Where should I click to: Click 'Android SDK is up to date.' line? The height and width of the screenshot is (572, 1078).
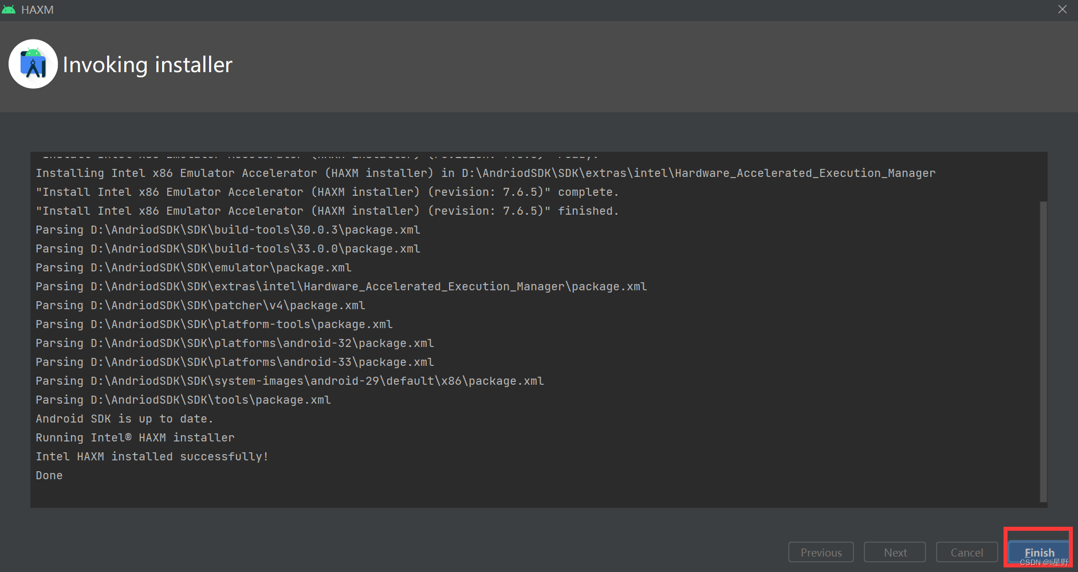124,419
